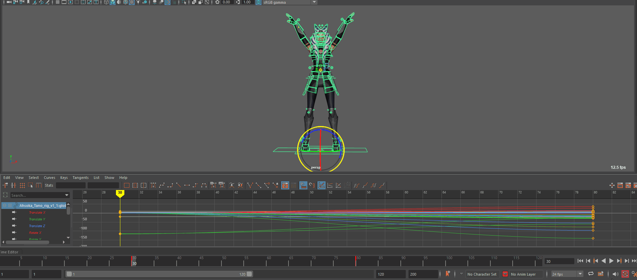Set Flat tangents on keys

(187, 185)
